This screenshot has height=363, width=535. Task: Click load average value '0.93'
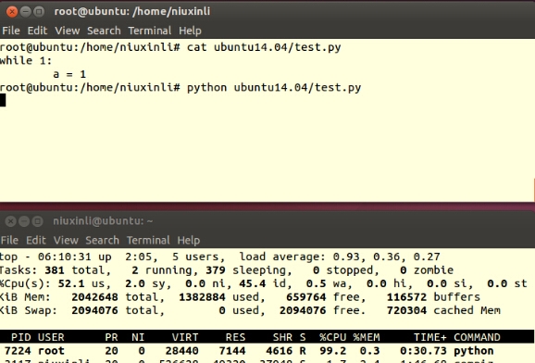346,257
